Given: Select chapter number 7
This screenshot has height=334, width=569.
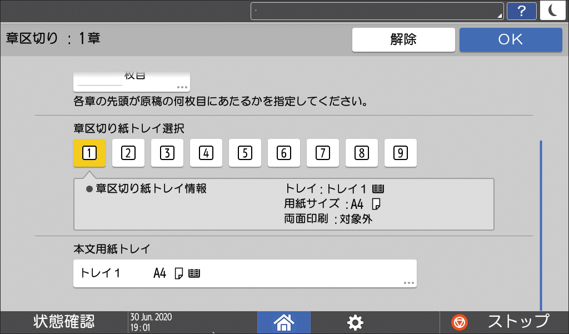Looking at the screenshot, I should tap(322, 153).
